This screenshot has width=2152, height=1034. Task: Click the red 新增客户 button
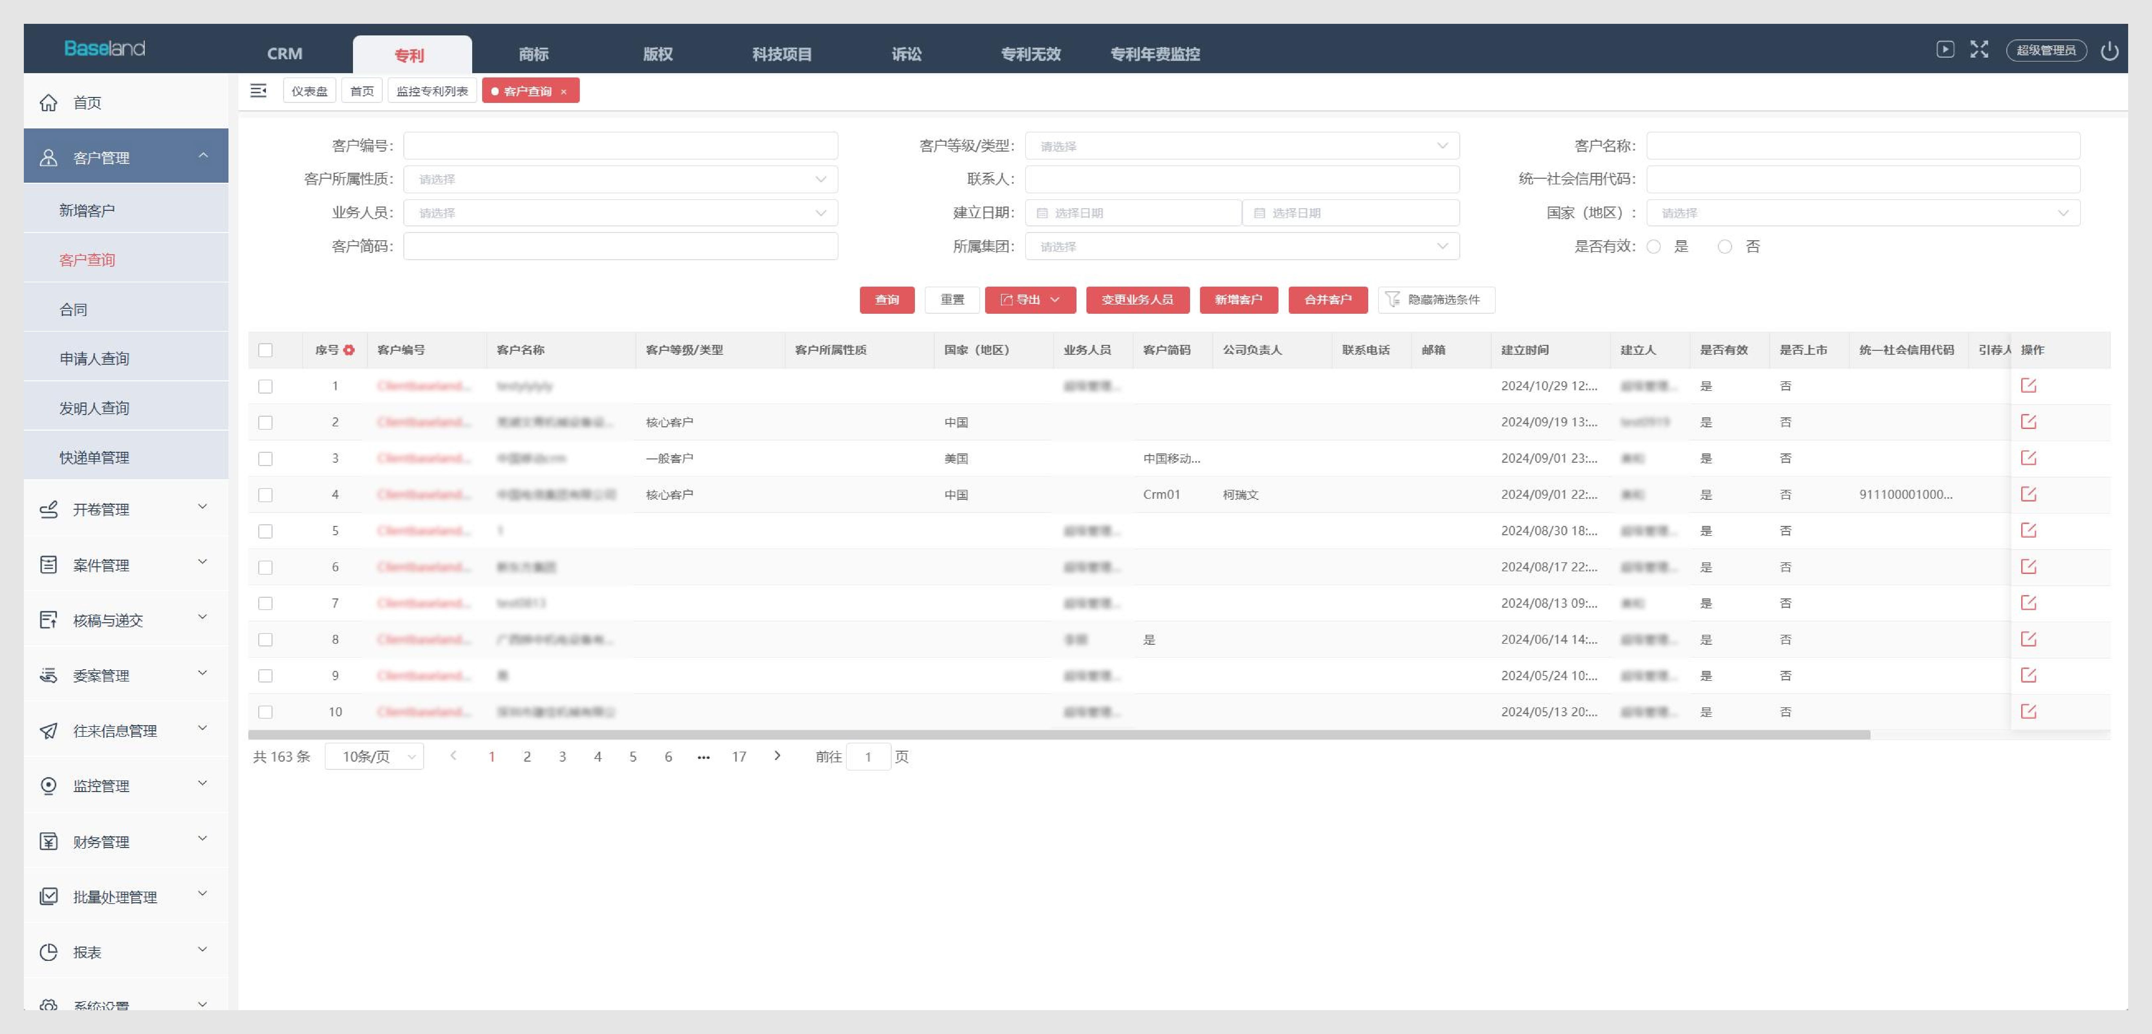[x=1238, y=300]
